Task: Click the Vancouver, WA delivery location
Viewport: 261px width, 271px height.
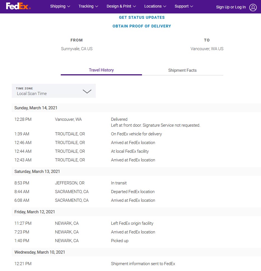Action: pos(68,119)
